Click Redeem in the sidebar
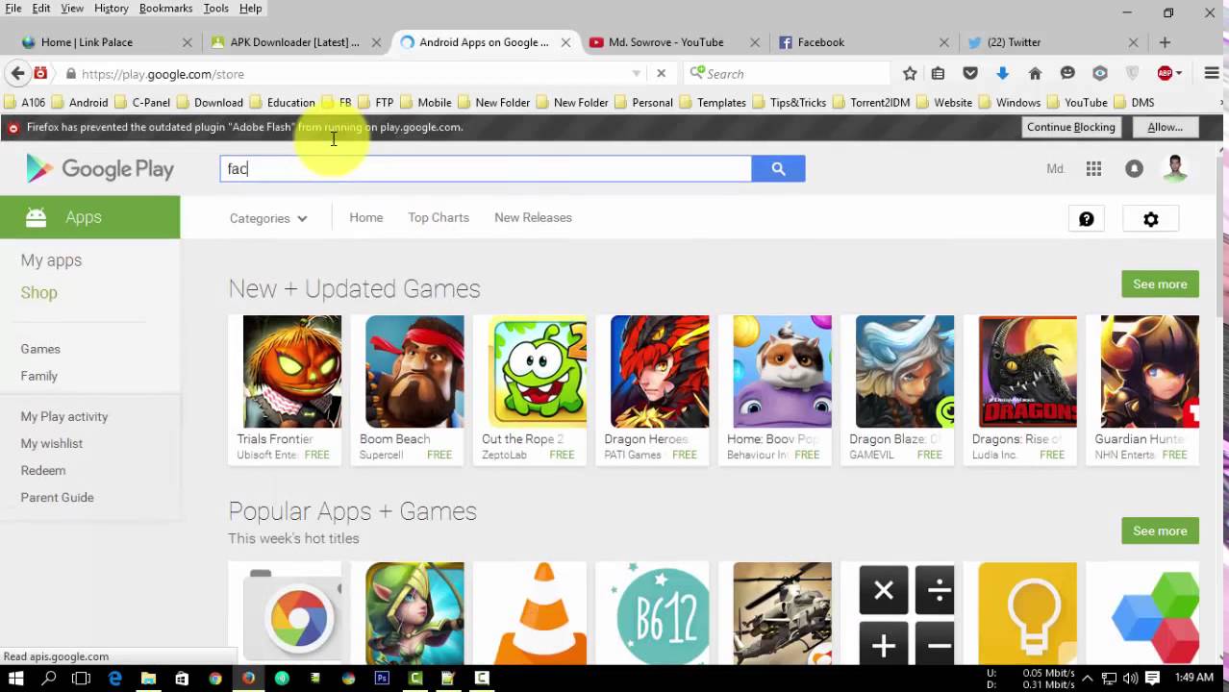 [43, 470]
